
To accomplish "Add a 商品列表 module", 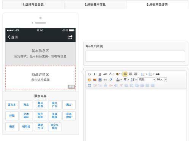I will pyautogui.click(x=40, y=105).
